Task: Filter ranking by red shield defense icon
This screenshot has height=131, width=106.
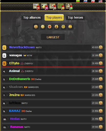Action: [50, 27]
